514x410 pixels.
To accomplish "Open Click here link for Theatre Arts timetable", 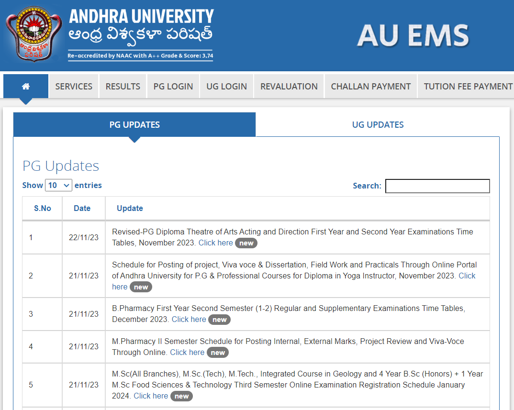I will 216,243.
